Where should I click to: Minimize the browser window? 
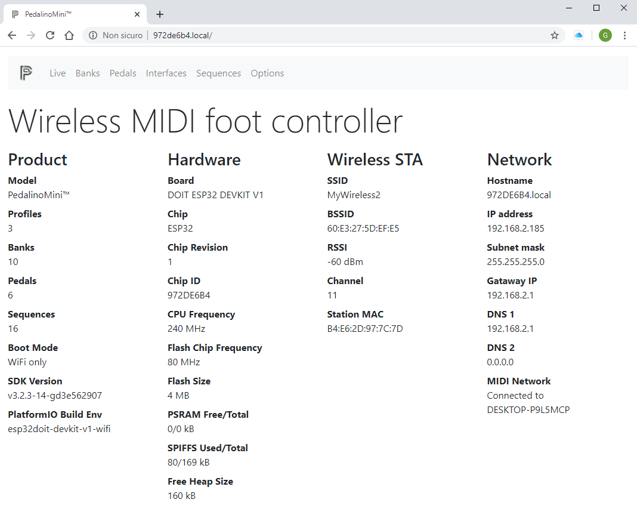(569, 8)
